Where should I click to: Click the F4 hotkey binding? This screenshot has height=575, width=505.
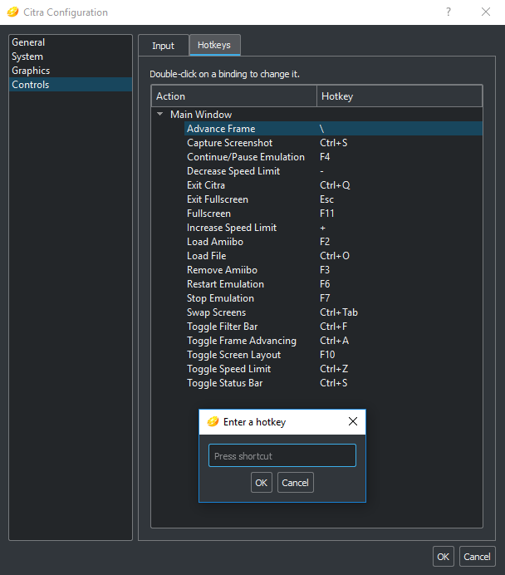pyautogui.click(x=325, y=157)
